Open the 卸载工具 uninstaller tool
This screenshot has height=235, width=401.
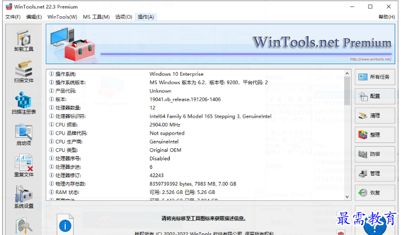point(24,40)
